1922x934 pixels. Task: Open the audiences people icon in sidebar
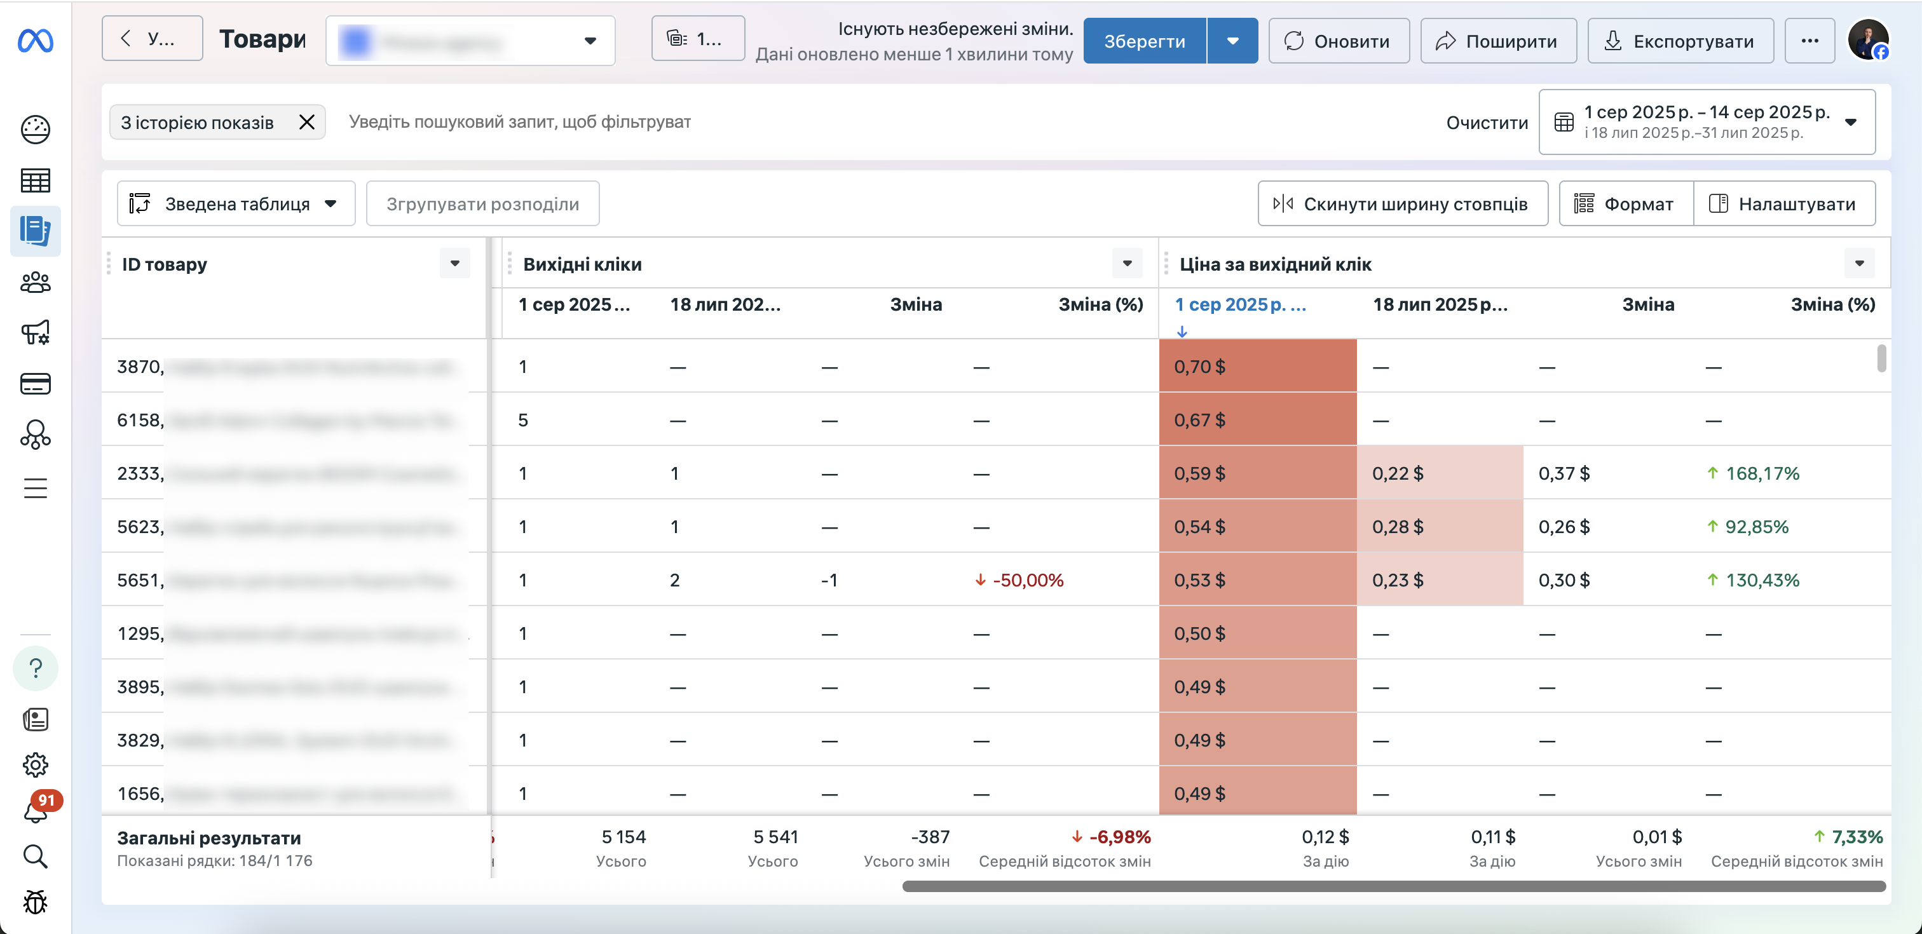point(35,283)
